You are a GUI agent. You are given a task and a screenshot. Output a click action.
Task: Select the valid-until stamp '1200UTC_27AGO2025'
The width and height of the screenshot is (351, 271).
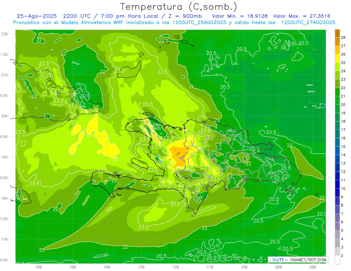pyautogui.click(x=308, y=23)
